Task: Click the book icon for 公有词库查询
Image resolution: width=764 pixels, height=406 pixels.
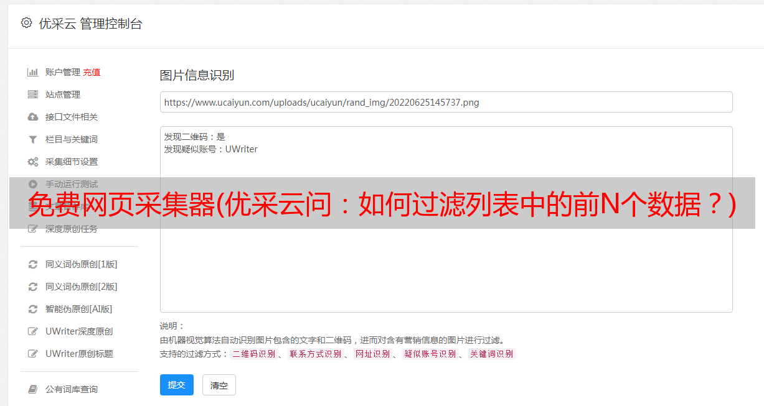Action: 33,389
